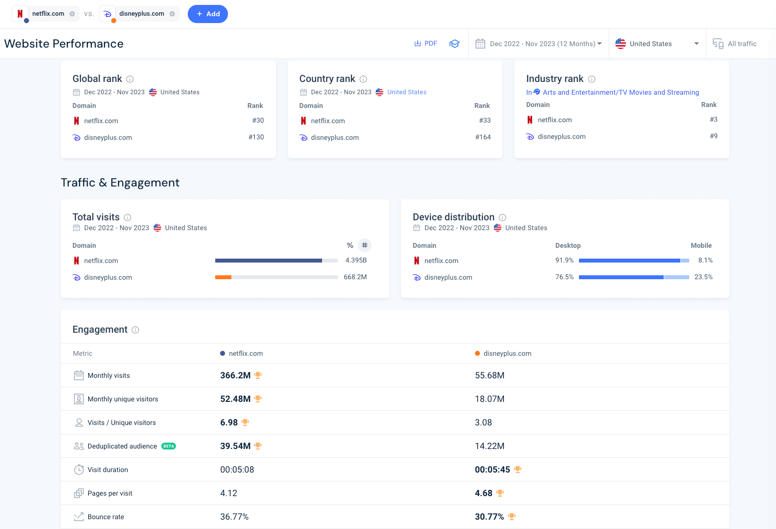The image size is (776, 529).
Task: Show info tooltip for Industry rank
Action: pyautogui.click(x=592, y=79)
